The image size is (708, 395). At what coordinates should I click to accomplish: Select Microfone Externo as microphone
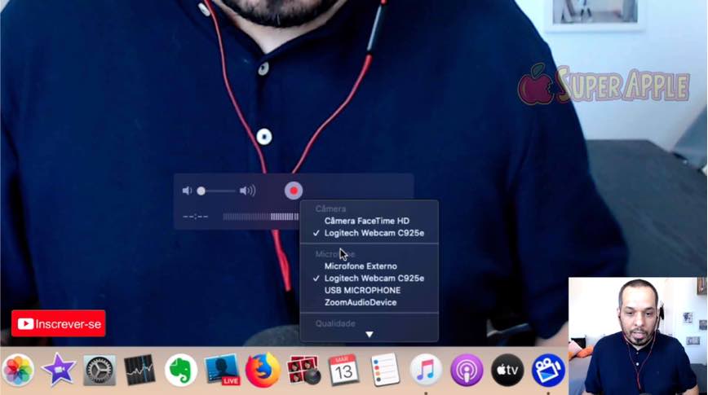[361, 266]
